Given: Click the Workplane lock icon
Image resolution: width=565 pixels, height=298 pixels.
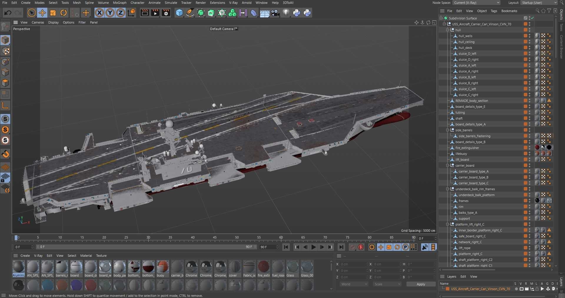Looking at the screenshot, I should point(5,178).
